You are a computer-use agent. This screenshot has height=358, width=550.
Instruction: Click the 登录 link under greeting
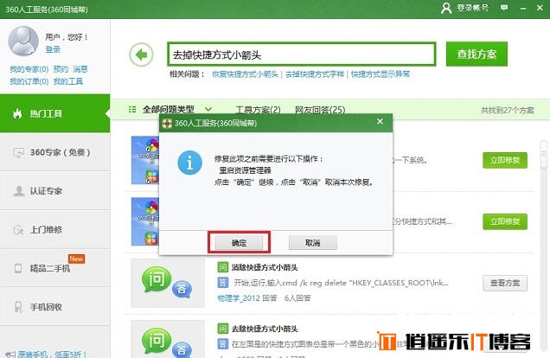(53, 49)
